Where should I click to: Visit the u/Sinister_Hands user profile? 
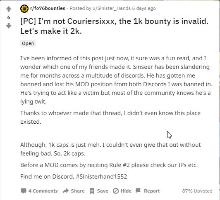[x=112, y=8]
